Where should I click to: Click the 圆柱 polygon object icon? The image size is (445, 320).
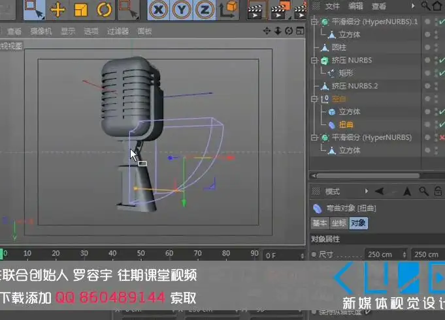click(325, 48)
